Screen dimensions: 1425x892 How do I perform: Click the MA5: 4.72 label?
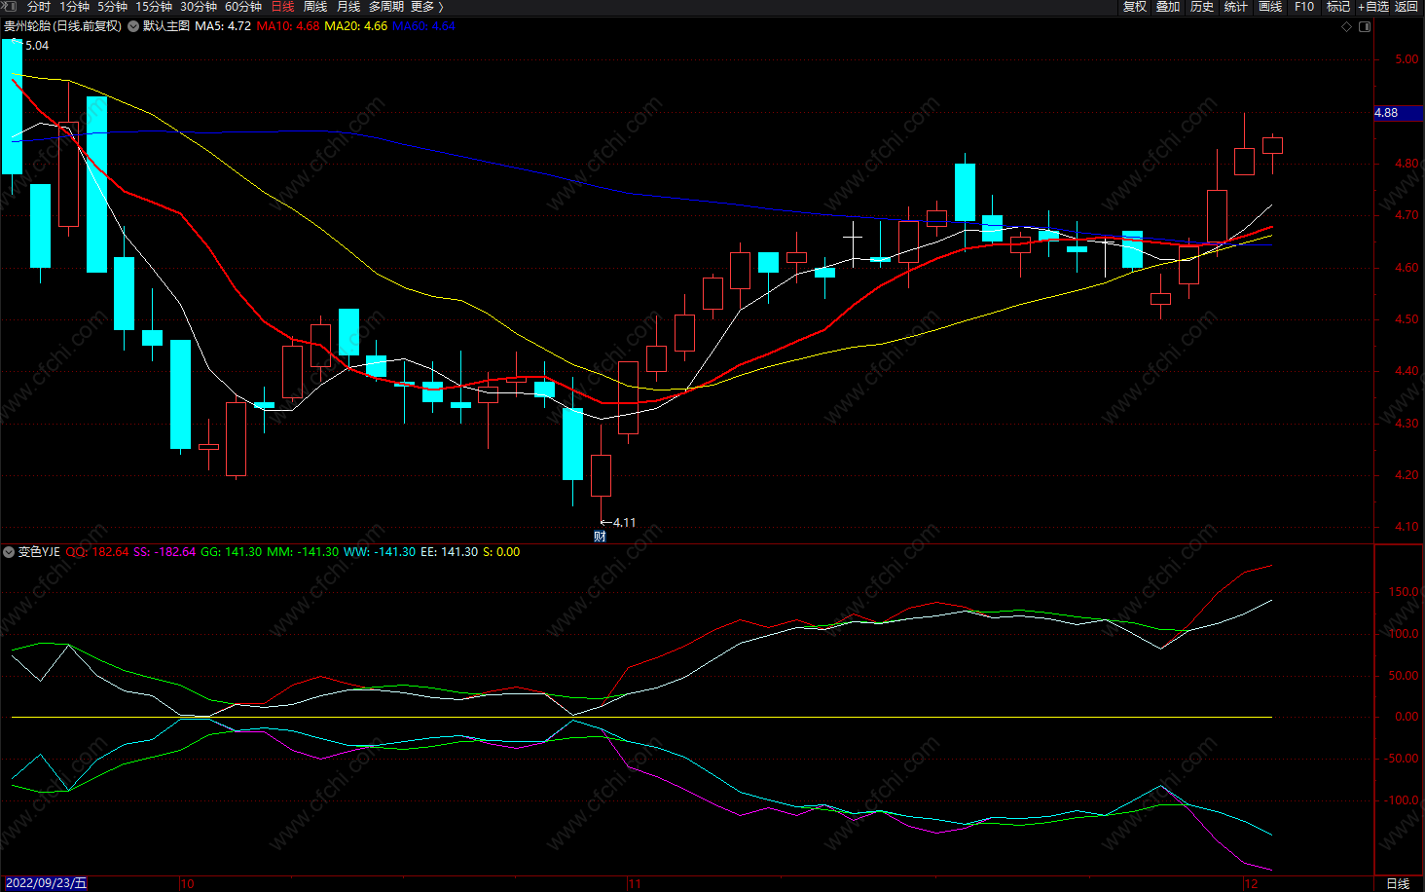(223, 26)
